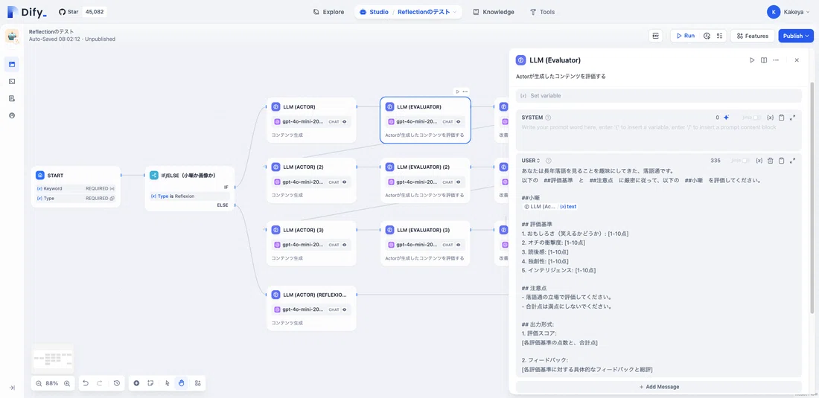Go to the Explore tab
Image resolution: width=819 pixels, height=398 pixels.
tap(328, 11)
